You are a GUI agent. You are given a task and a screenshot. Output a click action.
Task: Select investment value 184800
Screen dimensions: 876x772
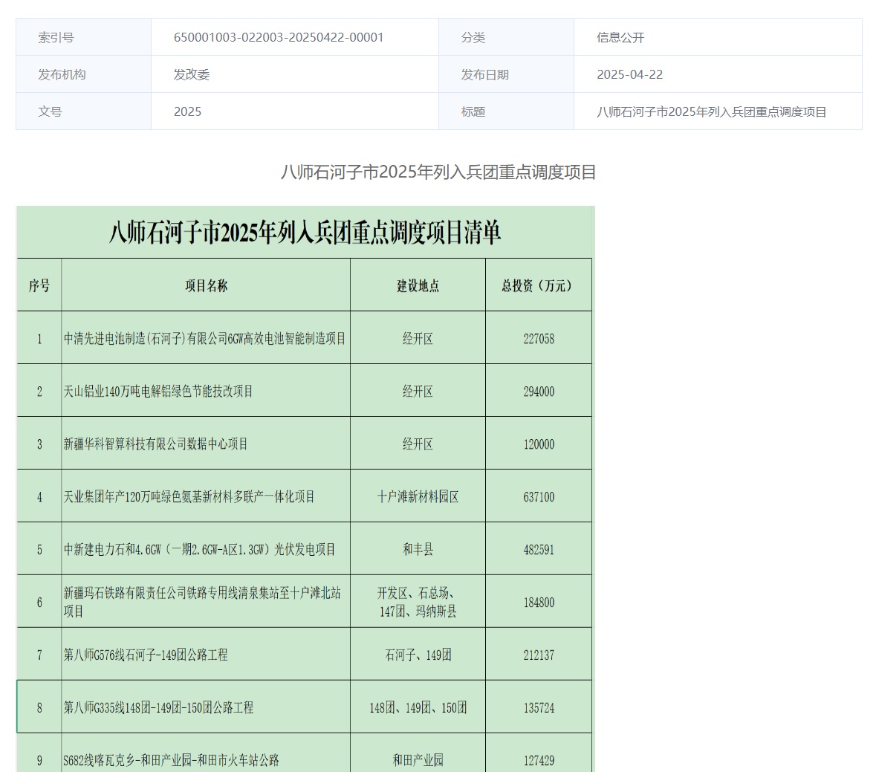tap(539, 602)
